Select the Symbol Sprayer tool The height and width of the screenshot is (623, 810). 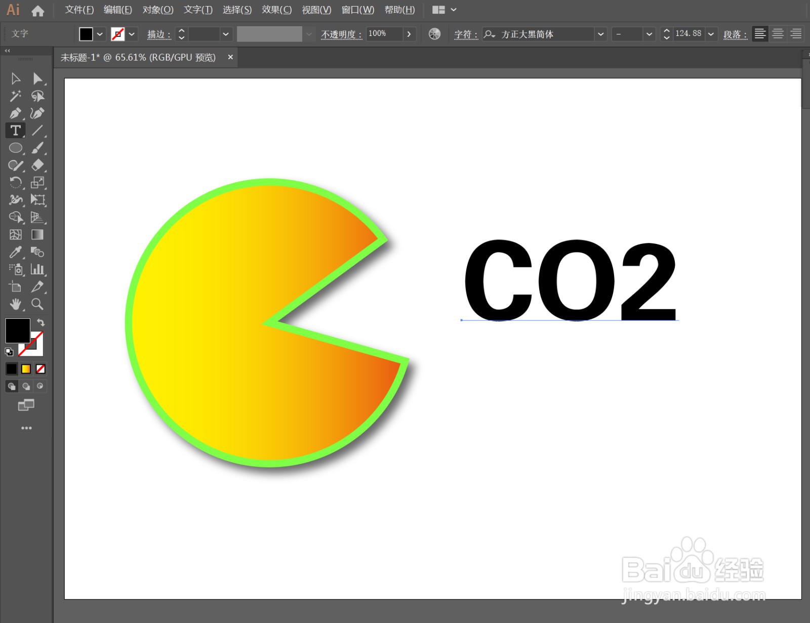point(15,269)
